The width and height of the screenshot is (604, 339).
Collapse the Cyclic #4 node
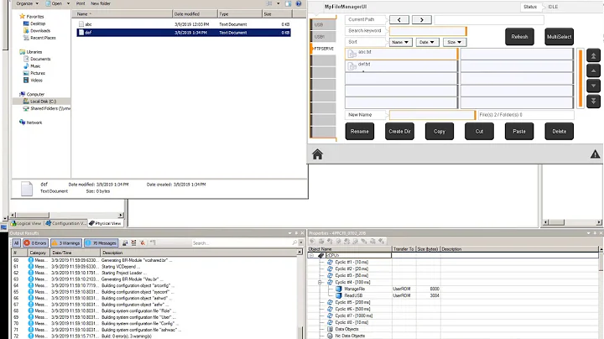pos(320,283)
